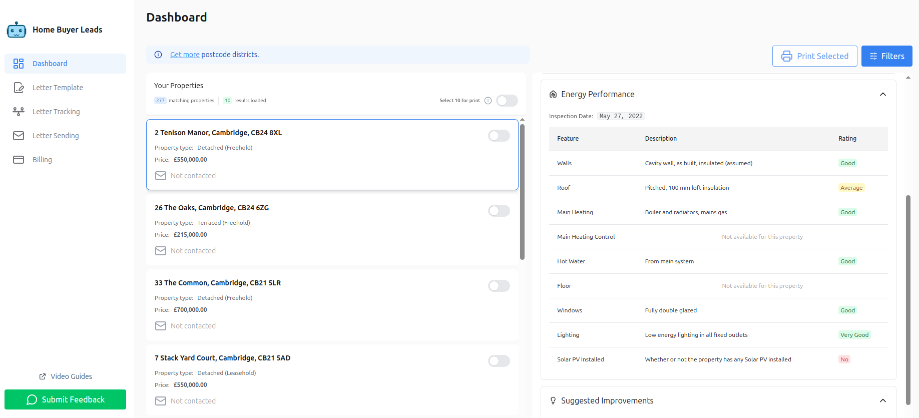Click the Get more link
Screen dimensions: 919x418
(x=185, y=55)
